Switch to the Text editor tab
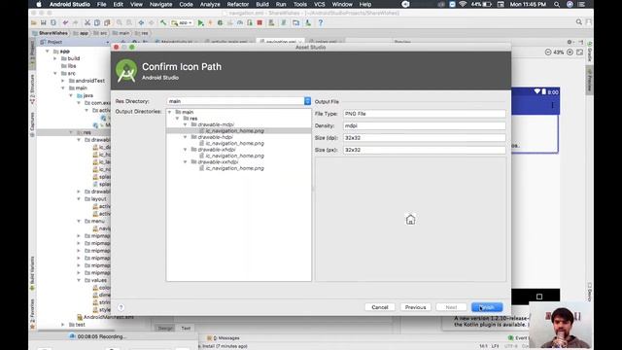The height and width of the screenshot is (350, 622). point(186,329)
